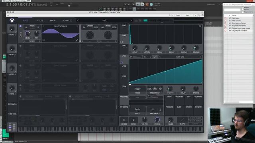
Task: Click the Vital logo icon
Action: [x=12, y=21]
